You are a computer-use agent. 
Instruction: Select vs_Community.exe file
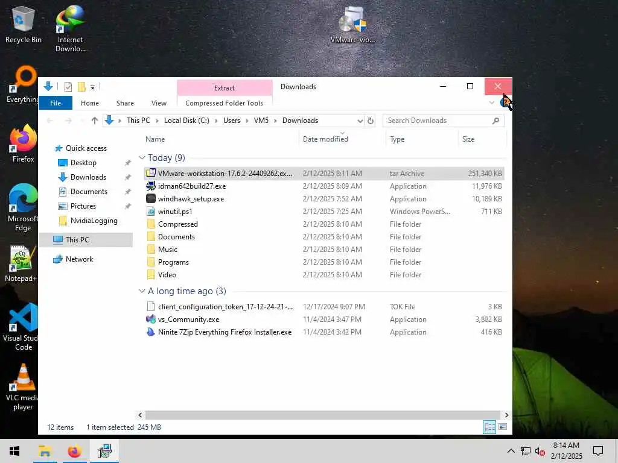click(324, 320)
